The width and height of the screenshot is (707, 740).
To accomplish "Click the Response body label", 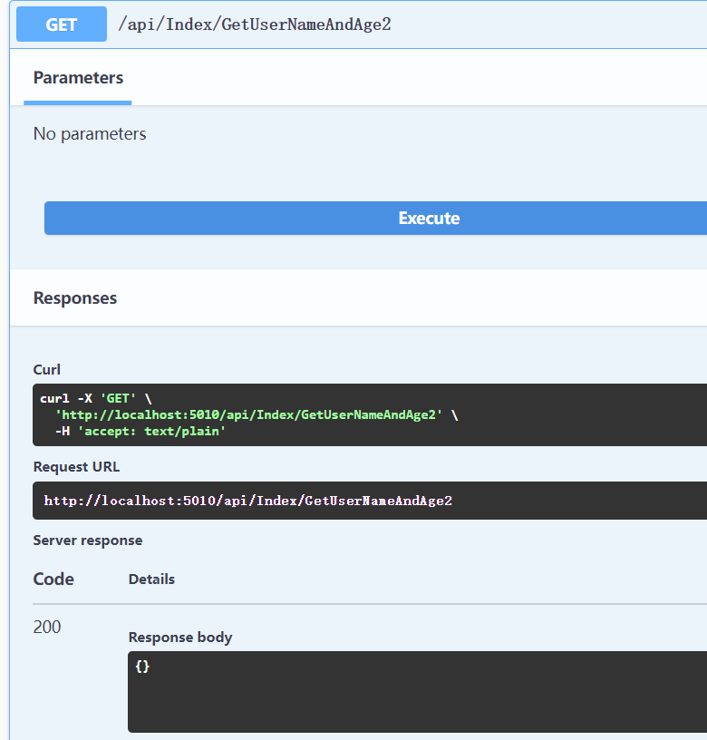I will [x=180, y=638].
